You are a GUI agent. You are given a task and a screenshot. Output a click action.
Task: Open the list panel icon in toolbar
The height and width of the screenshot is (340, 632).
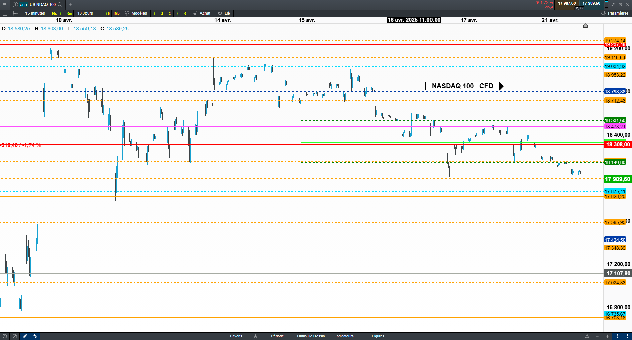click(x=5, y=13)
